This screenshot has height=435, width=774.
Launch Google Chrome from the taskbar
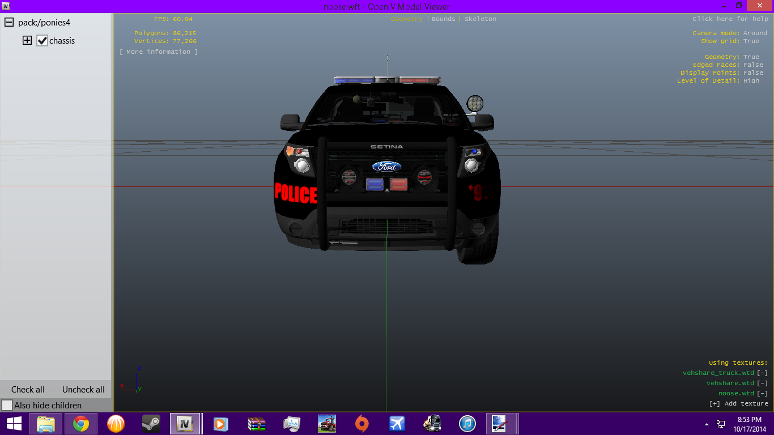pos(81,424)
